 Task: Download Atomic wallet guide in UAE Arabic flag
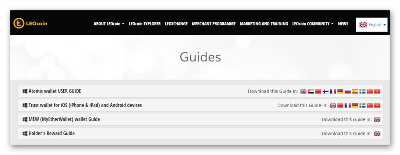(311, 91)
